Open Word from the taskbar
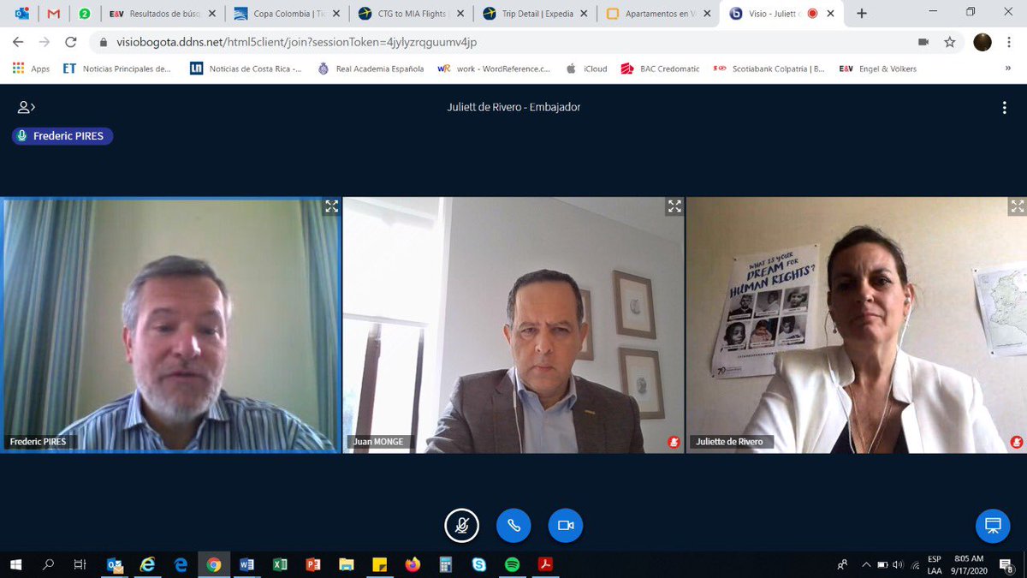This screenshot has height=578, width=1027. (x=247, y=564)
